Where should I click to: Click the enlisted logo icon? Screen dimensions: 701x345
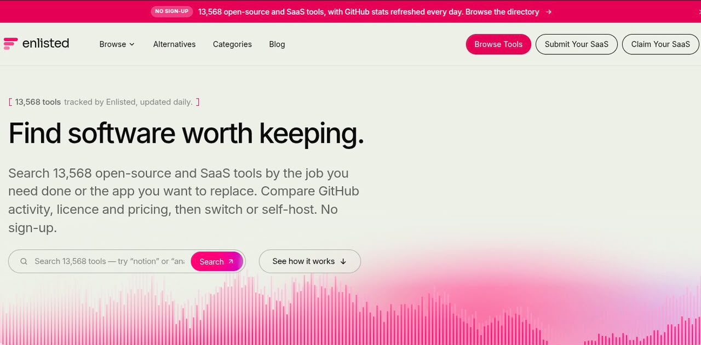tap(10, 44)
